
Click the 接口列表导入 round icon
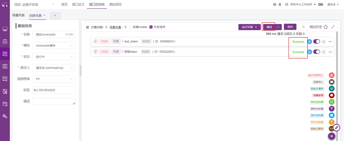[332, 75]
